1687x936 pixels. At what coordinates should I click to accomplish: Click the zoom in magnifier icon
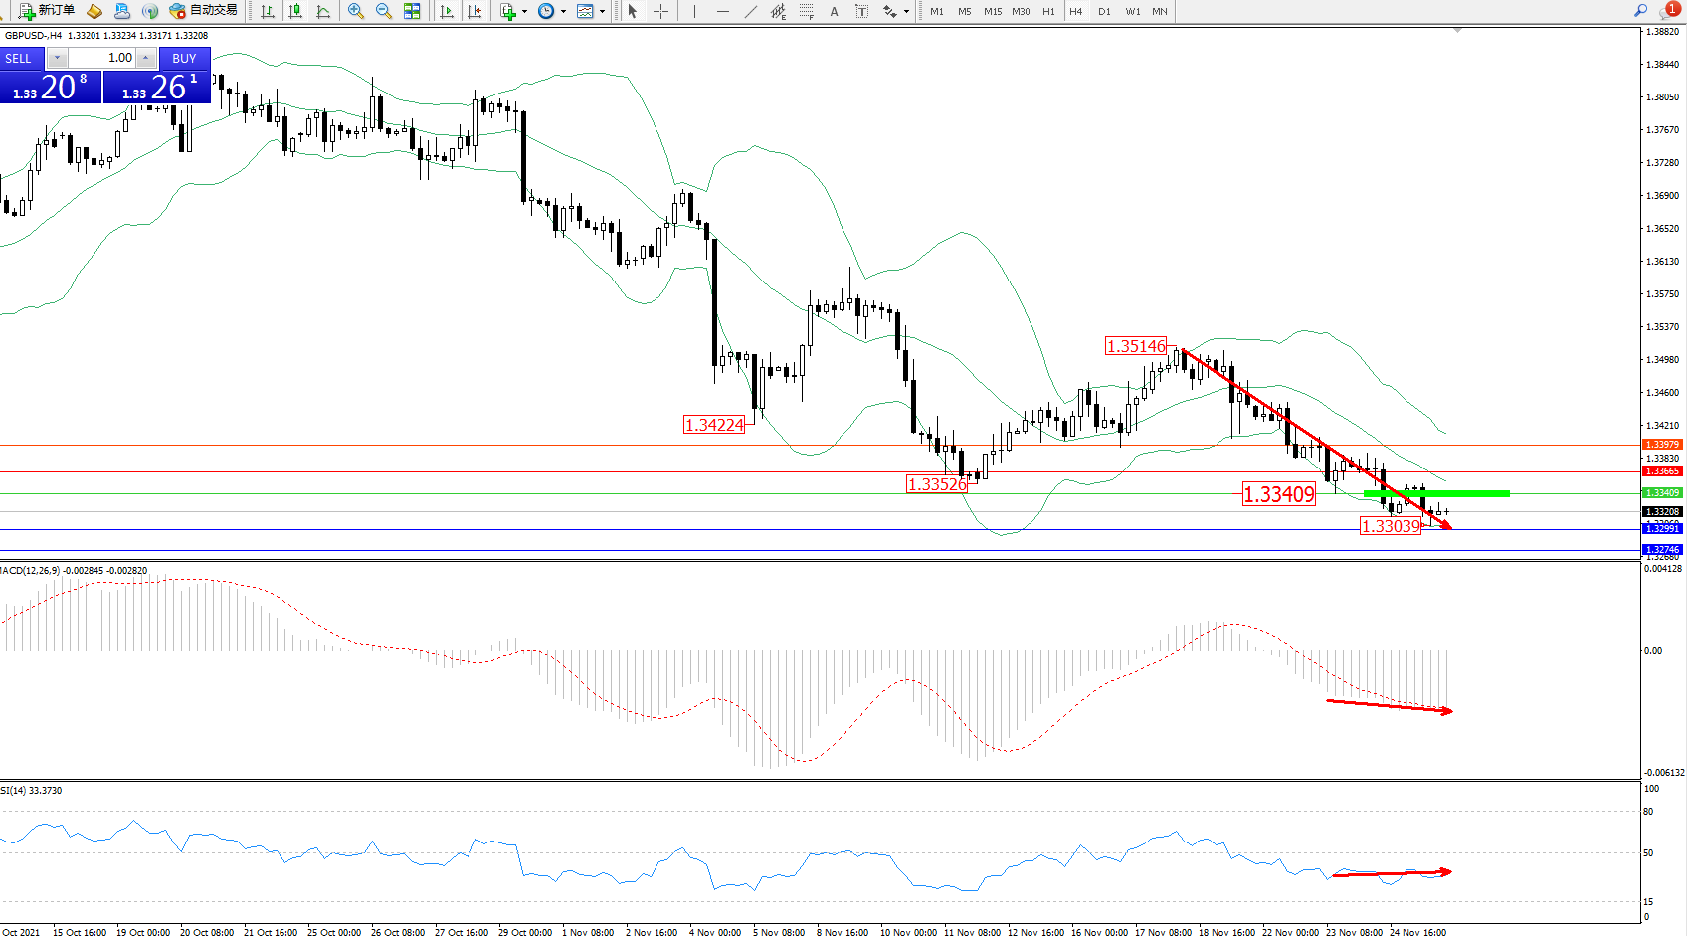tap(355, 11)
